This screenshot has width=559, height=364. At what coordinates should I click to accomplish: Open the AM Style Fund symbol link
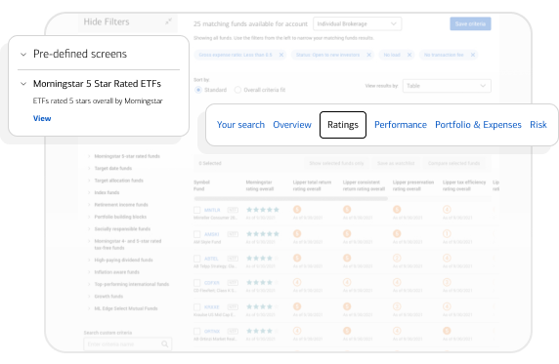coord(212,234)
